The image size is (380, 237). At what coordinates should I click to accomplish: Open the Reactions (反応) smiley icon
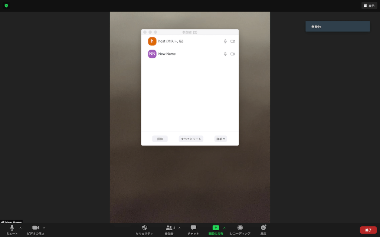point(263,228)
